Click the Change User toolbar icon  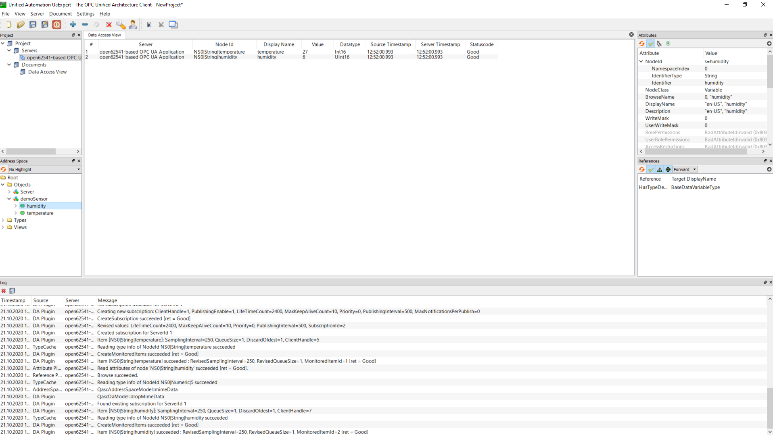click(133, 25)
